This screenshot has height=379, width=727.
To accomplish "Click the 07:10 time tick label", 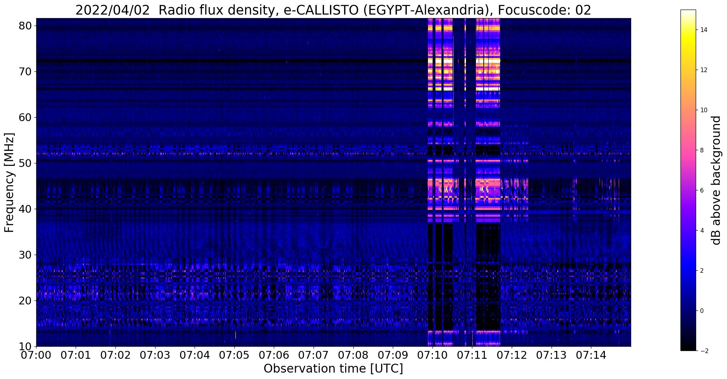I will (433, 355).
